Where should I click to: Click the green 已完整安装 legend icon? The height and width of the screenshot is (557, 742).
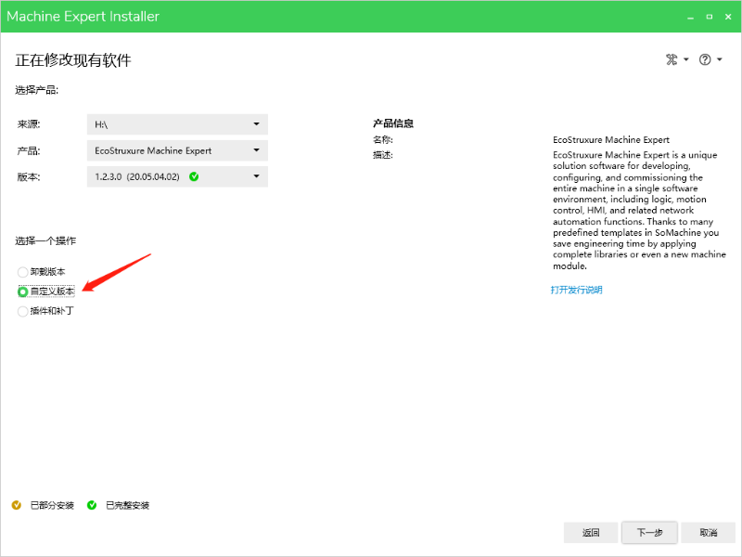coord(92,505)
